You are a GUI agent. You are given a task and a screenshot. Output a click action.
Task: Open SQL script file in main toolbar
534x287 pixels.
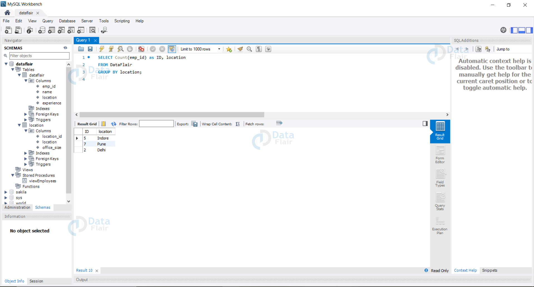(18, 30)
